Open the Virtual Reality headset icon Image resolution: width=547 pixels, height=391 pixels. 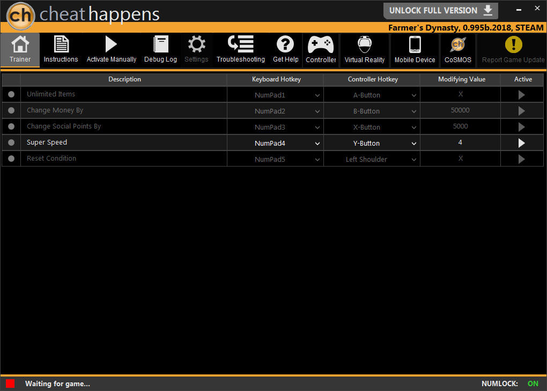(x=365, y=44)
